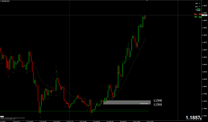Click the green TP : $0 label
This screenshot has width=208, height=122.
tap(198, 17)
